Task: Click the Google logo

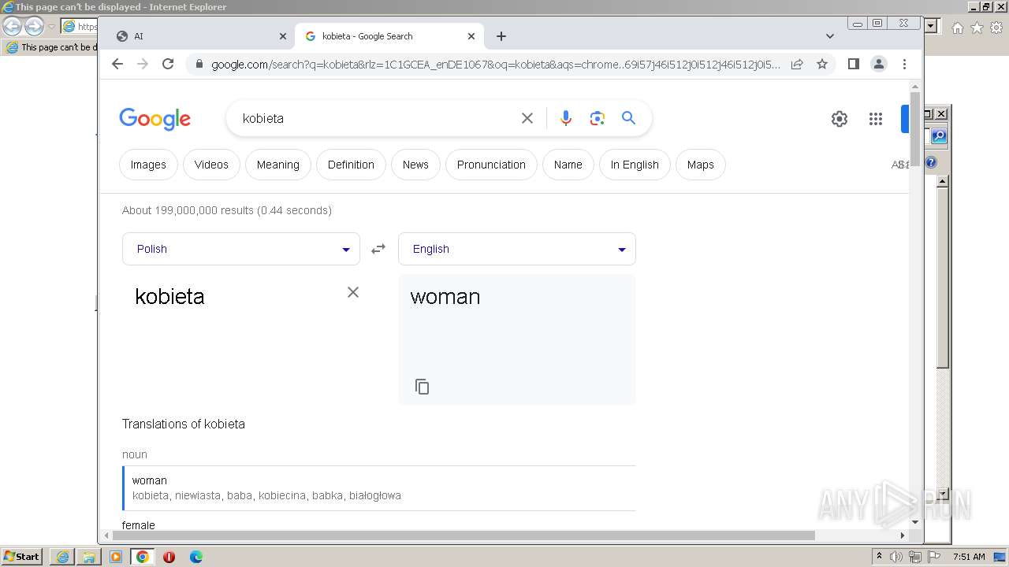Action: pos(155,119)
